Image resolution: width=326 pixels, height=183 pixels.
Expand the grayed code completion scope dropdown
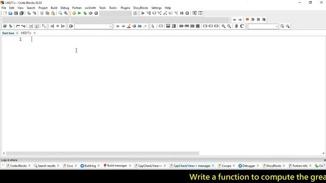pyautogui.click(x=67, y=20)
